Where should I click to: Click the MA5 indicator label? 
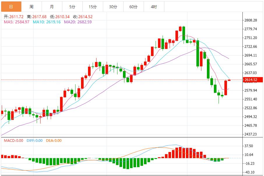coord(17,22)
